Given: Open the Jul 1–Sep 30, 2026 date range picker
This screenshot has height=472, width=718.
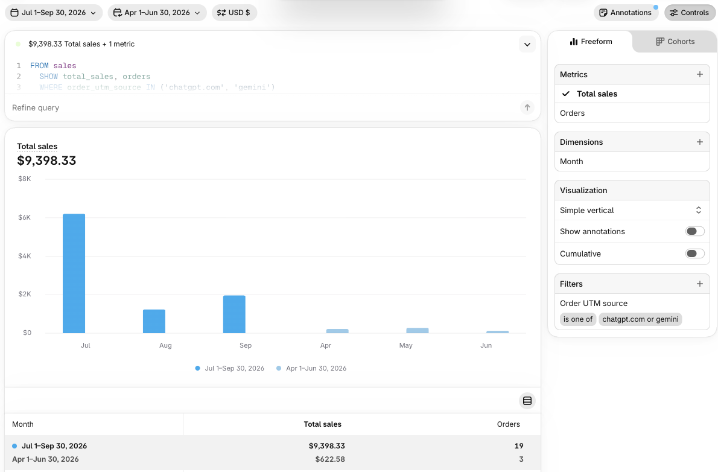Looking at the screenshot, I should (54, 12).
